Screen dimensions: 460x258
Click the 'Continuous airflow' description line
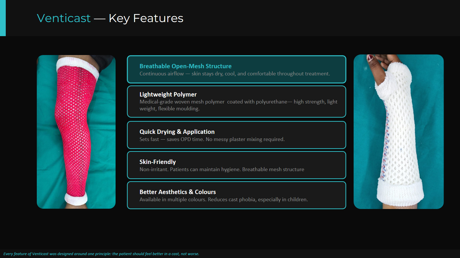(235, 74)
